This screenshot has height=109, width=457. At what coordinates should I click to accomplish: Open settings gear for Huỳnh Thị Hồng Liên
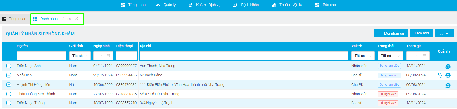click(x=448, y=86)
